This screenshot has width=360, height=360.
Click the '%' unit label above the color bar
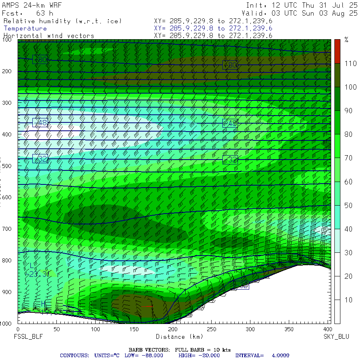click(x=346, y=40)
